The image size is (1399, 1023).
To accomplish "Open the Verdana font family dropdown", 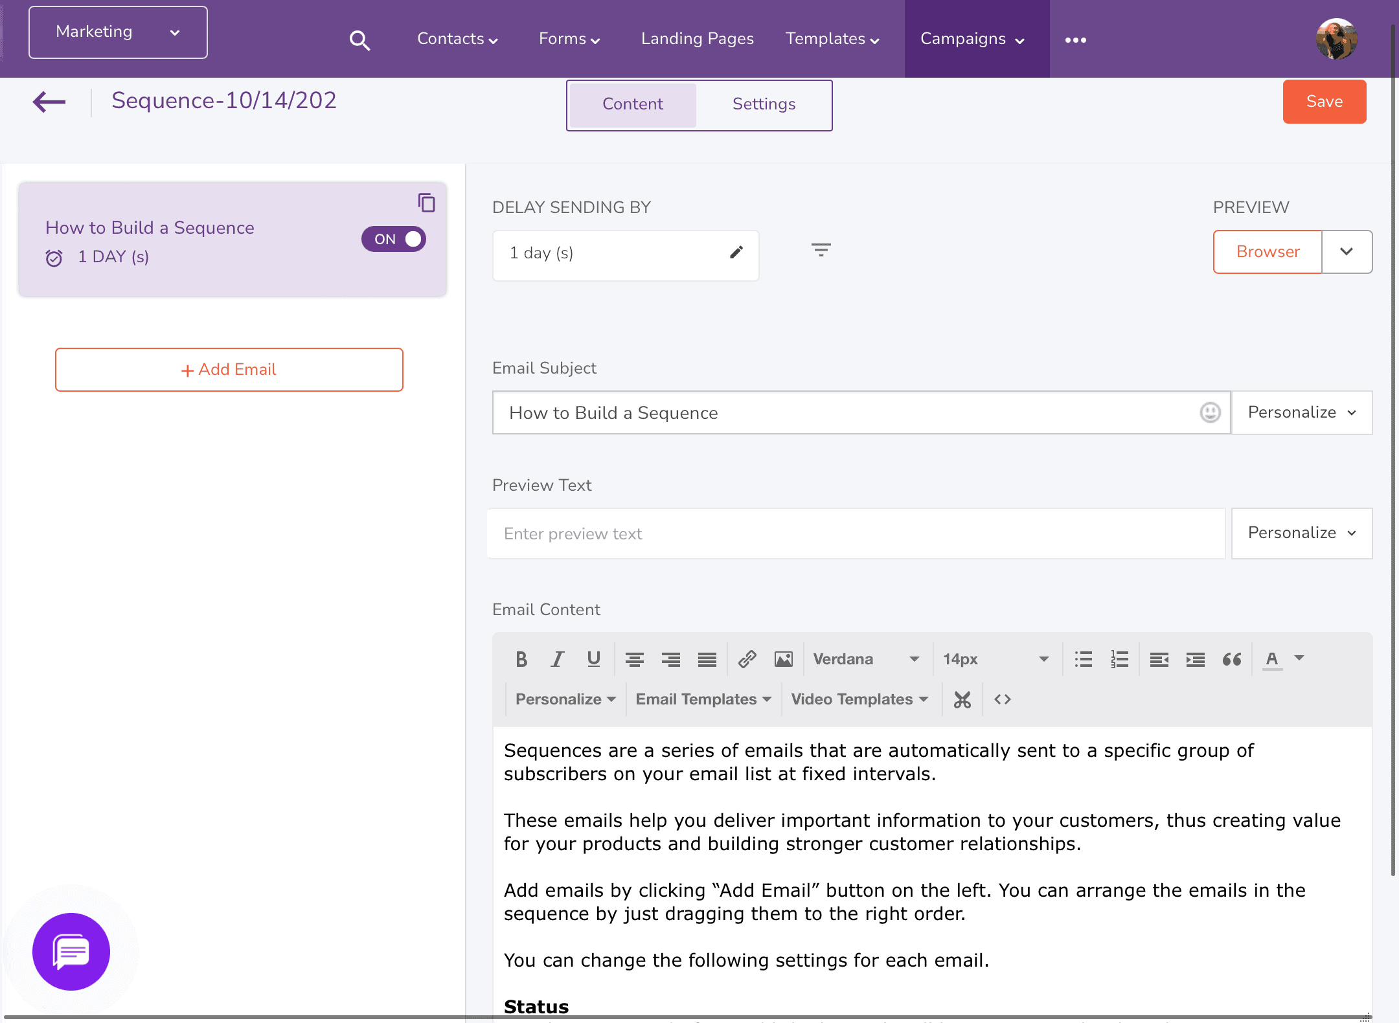I will [866, 659].
